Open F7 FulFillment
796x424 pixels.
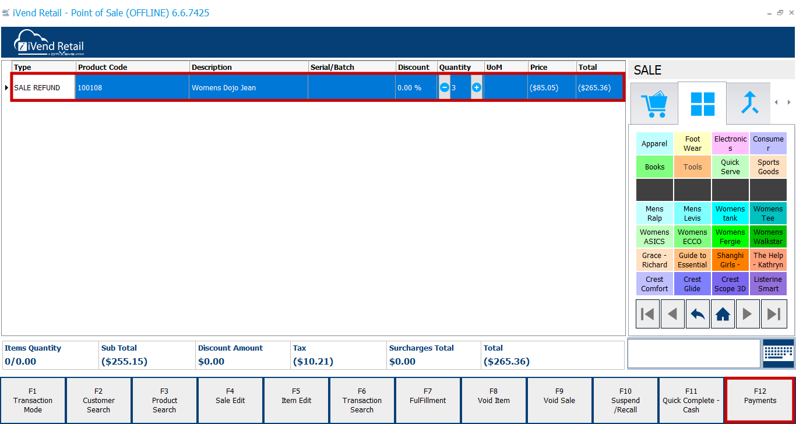pyautogui.click(x=428, y=400)
